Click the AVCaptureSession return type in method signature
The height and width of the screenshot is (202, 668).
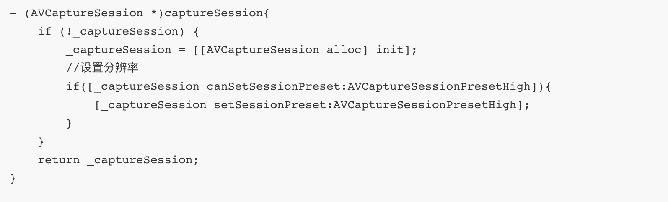(x=87, y=13)
